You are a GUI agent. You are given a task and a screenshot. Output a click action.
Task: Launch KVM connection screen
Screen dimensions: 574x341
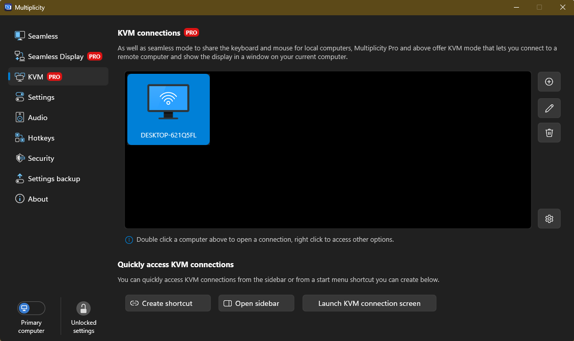[369, 303]
